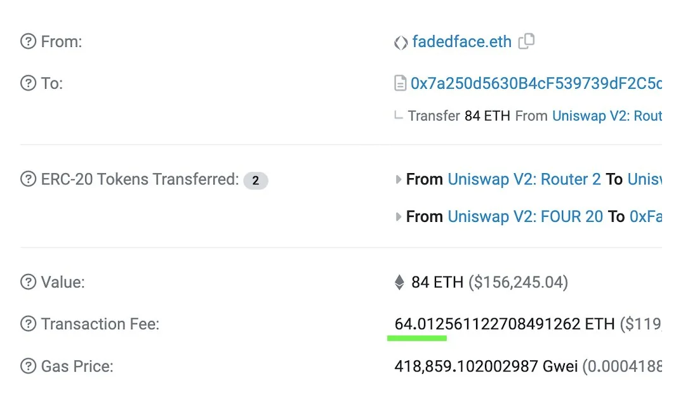Expand the "From Uniswap V2: FOUR 20" transfer row
Image resolution: width=676 pixels, height=395 pixels.
tap(399, 217)
